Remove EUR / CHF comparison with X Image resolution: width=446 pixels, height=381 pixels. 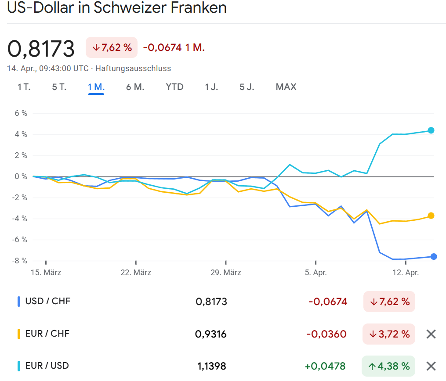click(x=431, y=334)
